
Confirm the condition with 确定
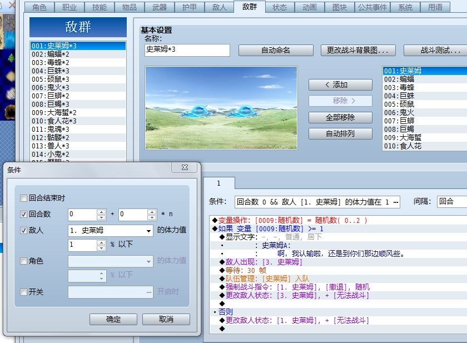point(113,320)
